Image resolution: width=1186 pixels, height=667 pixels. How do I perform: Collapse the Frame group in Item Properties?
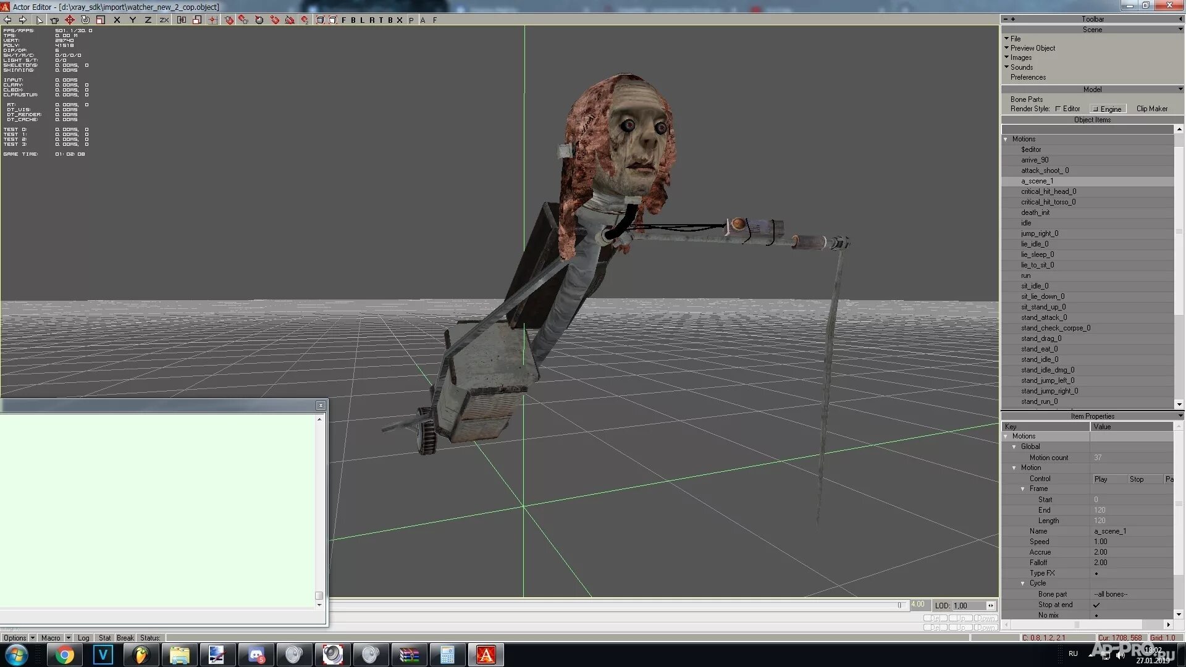pyautogui.click(x=1024, y=489)
